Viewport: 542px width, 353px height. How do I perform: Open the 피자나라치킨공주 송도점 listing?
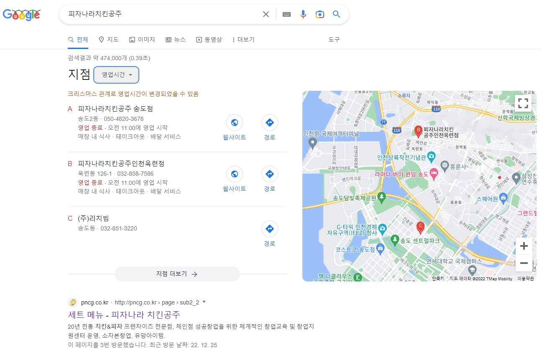pyautogui.click(x=115, y=109)
